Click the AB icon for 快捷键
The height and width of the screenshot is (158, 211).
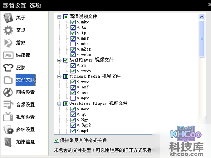point(8,55)
